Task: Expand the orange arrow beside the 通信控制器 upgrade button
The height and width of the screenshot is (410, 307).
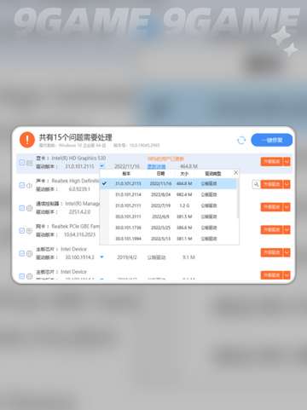Action: tap(287, 207)
